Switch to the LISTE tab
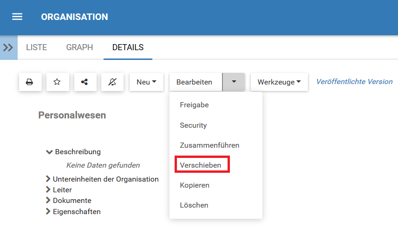This screenshot has width=398, height=235. click(x=36, y=47)
